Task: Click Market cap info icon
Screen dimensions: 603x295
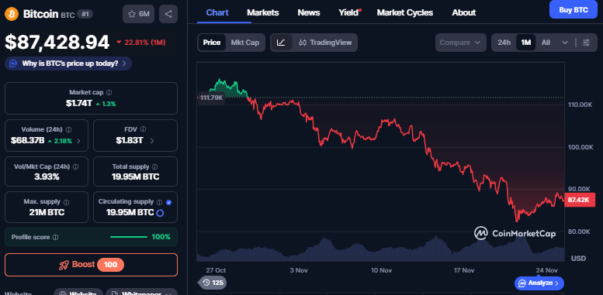Action: point(109,92)
